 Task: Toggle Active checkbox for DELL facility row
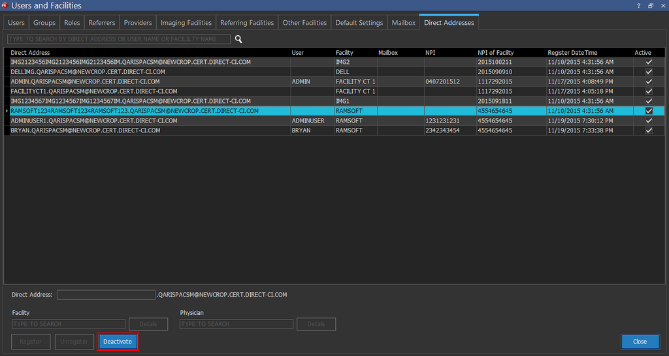click(648, 72)
